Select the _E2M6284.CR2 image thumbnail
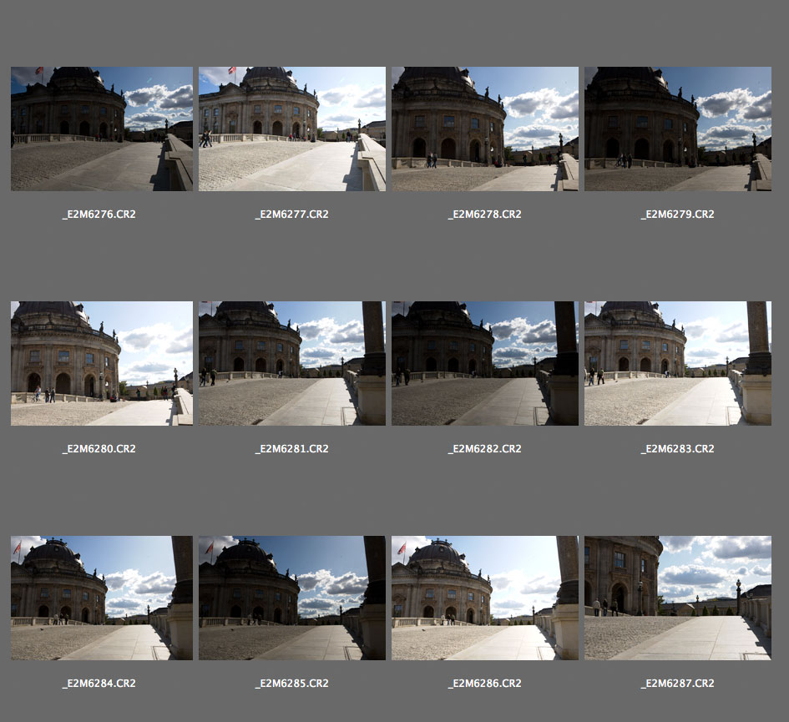The width and height of the screenshot is (789, 722). (102, 598)
